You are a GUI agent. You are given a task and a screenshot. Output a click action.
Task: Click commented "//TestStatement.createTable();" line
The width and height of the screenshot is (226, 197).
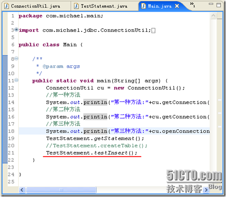(97, 146)
